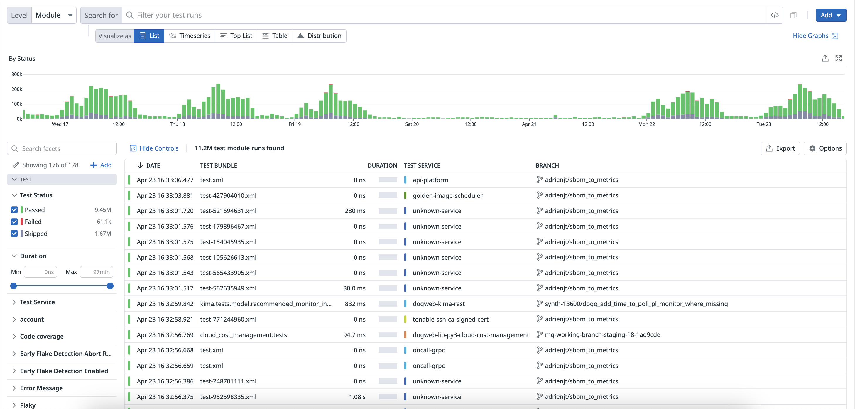The width and height of the screenshot is (855, 409).
Task: Click the code editor toggle icon in search bar
Action: tap(774, 15)
